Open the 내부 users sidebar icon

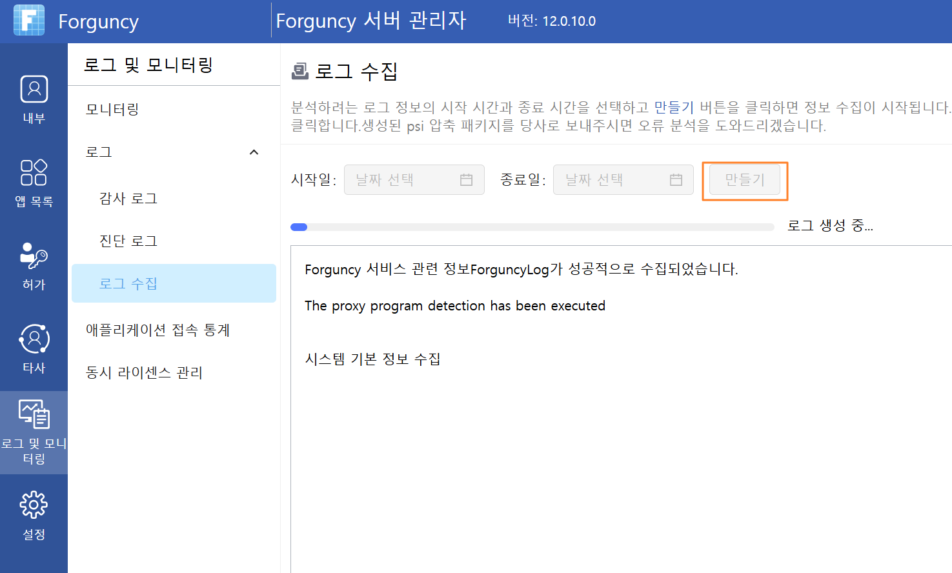pos(34,89)
